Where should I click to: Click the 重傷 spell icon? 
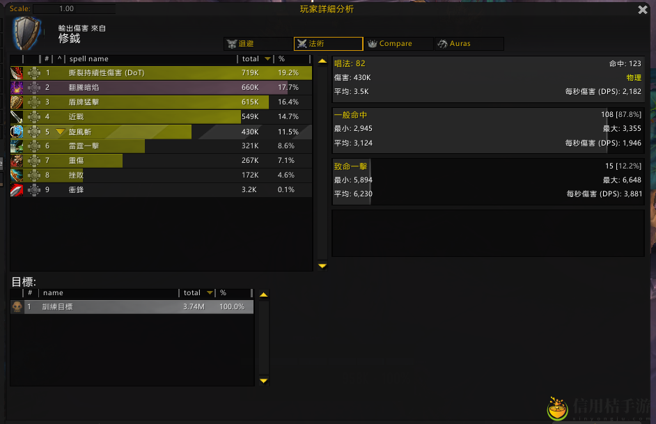coord(17,161)
